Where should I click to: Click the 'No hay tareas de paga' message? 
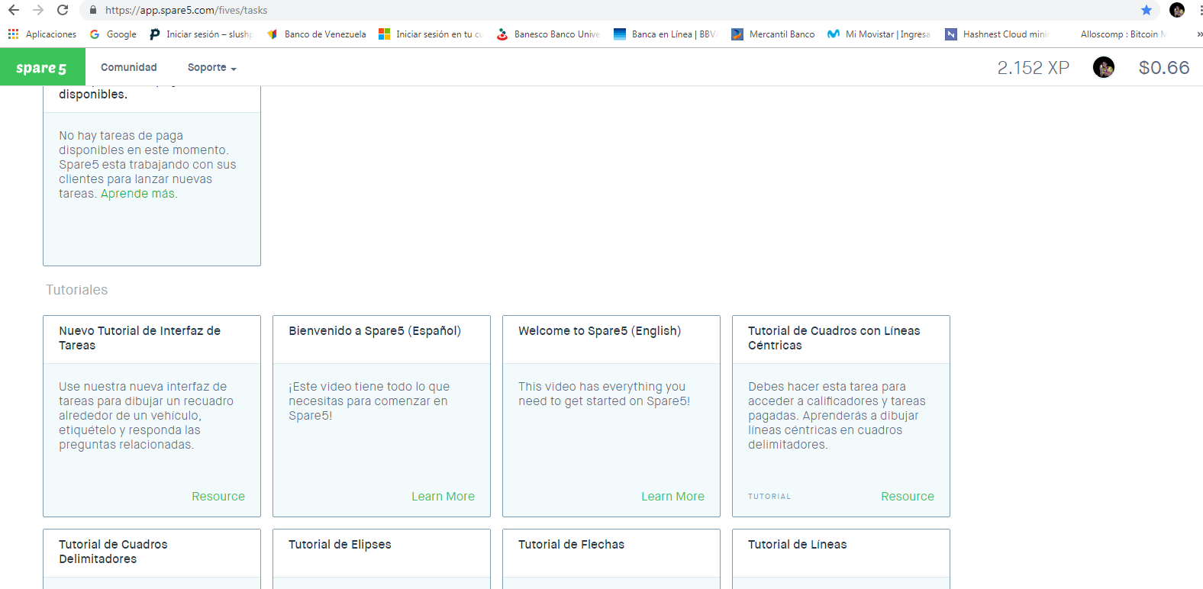tap(147, 165)
